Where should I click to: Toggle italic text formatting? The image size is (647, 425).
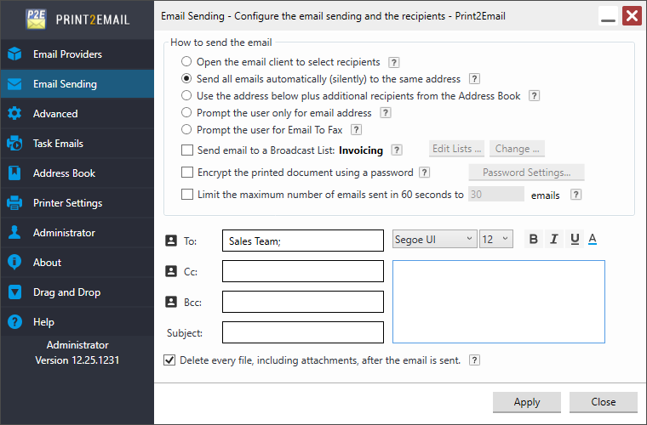tap(554, 240)
